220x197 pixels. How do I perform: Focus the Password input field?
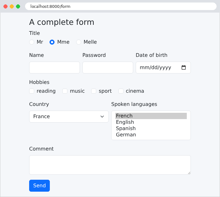tap(108, 68)
